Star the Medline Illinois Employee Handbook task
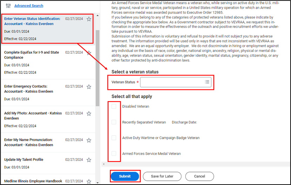 point(89,181)
